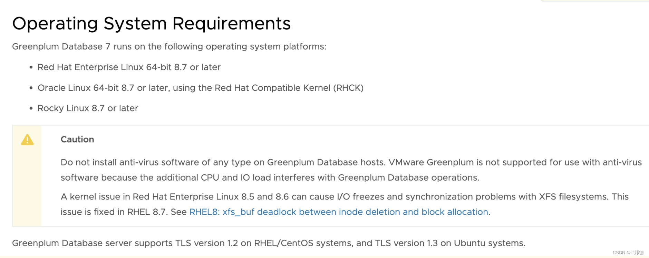
Task: Click the Caution label text
Action: click(x=77, y=139)
